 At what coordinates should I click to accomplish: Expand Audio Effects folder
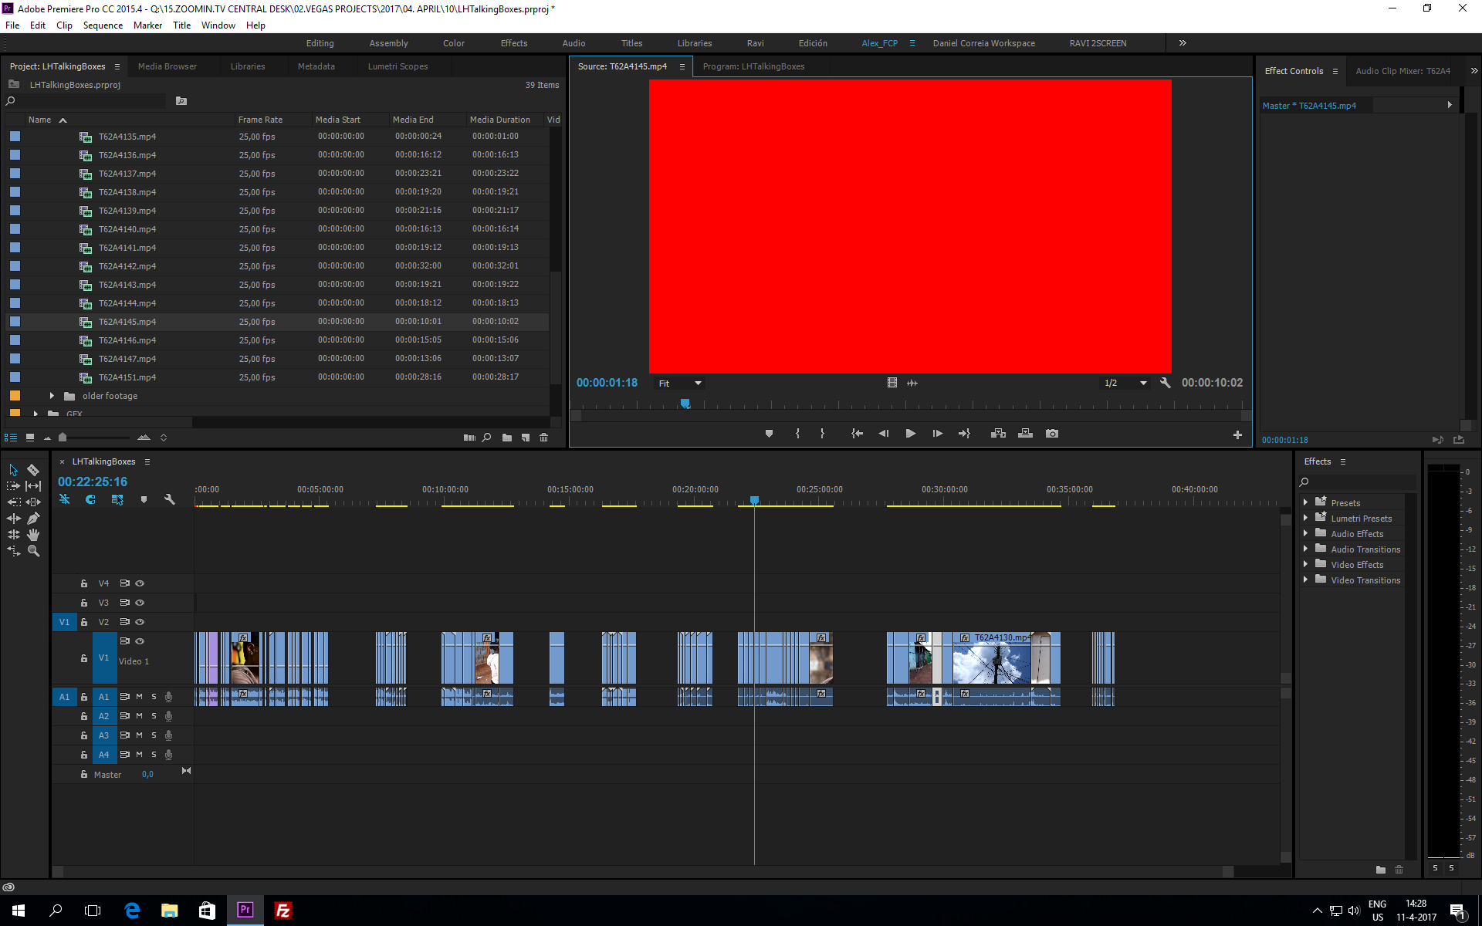[x=1306, y=533]
